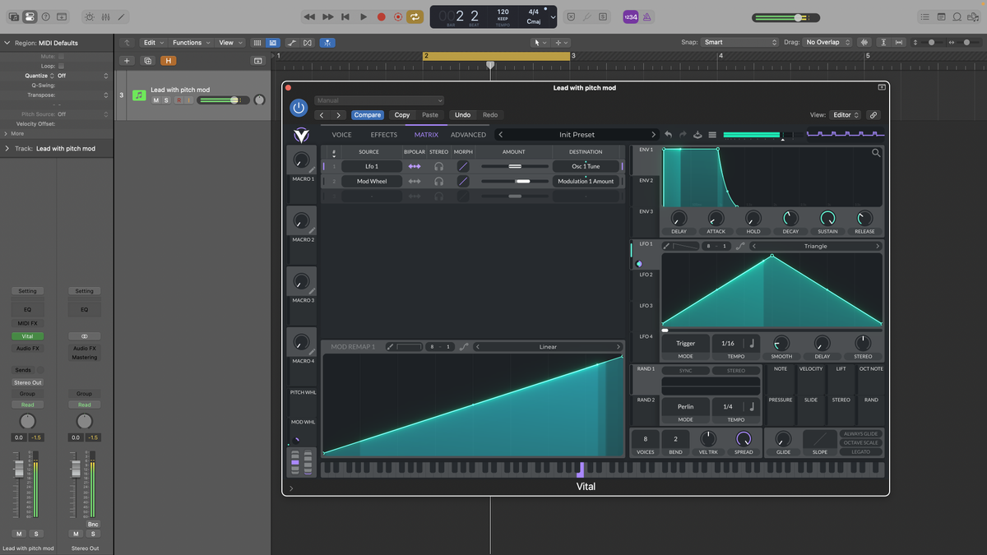Check the Loop checkbox in Region inspector
The width and height of the screenshot is (987, 555).
(x=61, y=66)
